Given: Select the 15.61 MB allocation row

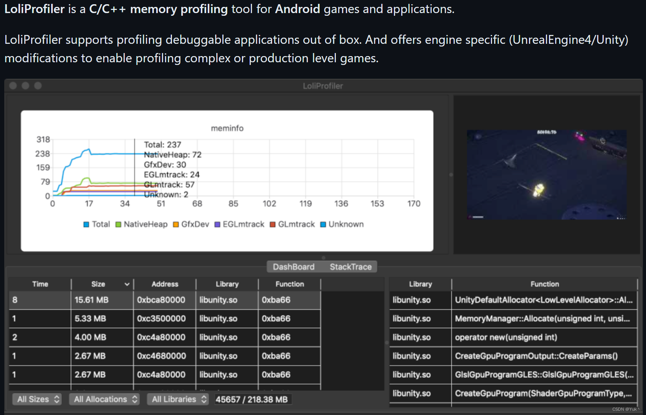Looking at the screenshot, I should 165,300.
